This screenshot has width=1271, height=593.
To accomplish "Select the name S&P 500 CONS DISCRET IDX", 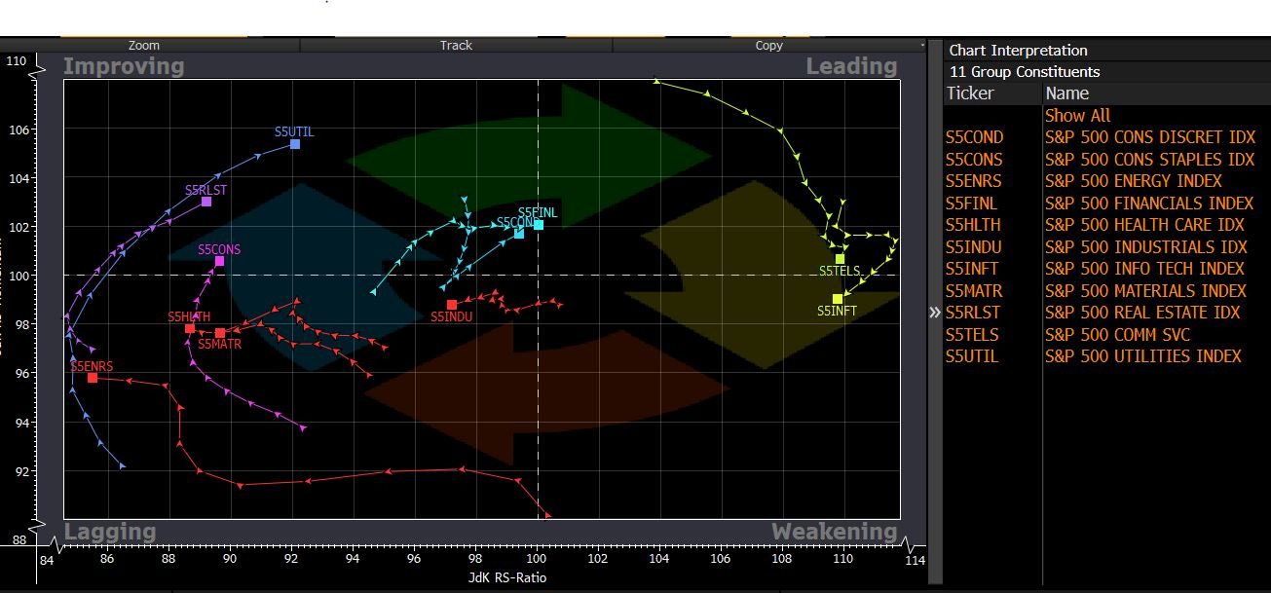I will click(x=1150, y=137).
